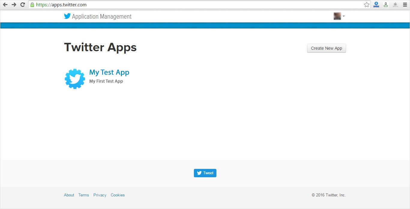
Task: Open the green download extension icon
Action: (x=386, y=4)
